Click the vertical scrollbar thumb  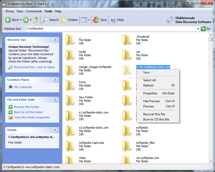pyautogui.click(x=211, y=39)
